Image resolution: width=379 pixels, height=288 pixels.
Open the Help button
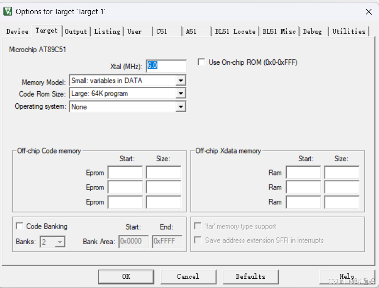[347, 277]
